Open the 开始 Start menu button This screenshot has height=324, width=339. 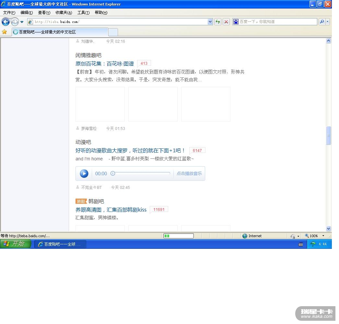[16, 244]
